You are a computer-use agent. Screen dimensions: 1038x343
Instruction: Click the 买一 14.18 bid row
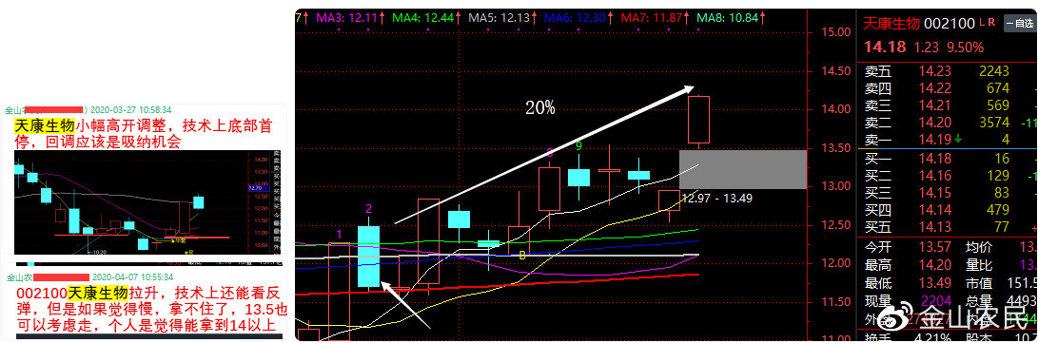947,158
